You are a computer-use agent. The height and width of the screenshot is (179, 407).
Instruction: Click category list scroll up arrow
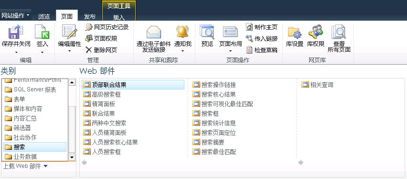pos(72,82)
